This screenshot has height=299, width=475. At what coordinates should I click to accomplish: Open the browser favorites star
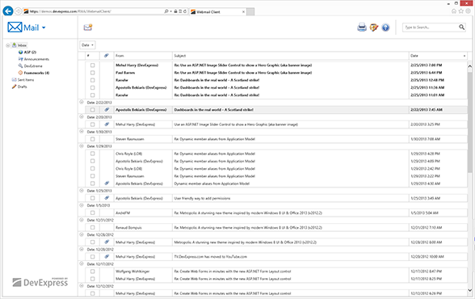[460, 11]
